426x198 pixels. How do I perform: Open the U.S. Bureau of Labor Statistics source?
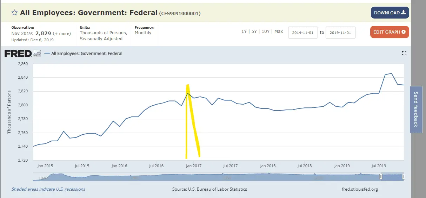tap(209, 189)
